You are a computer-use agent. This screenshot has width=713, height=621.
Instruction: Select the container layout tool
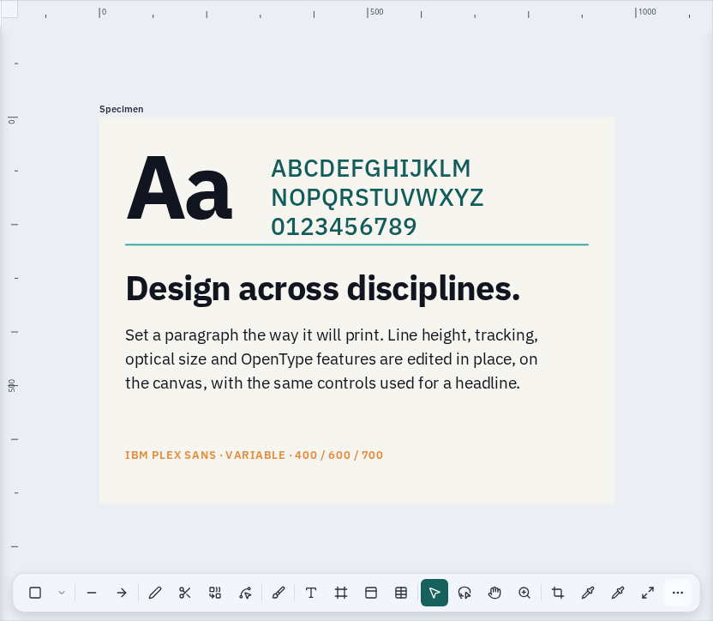click(x=371, y=593)
